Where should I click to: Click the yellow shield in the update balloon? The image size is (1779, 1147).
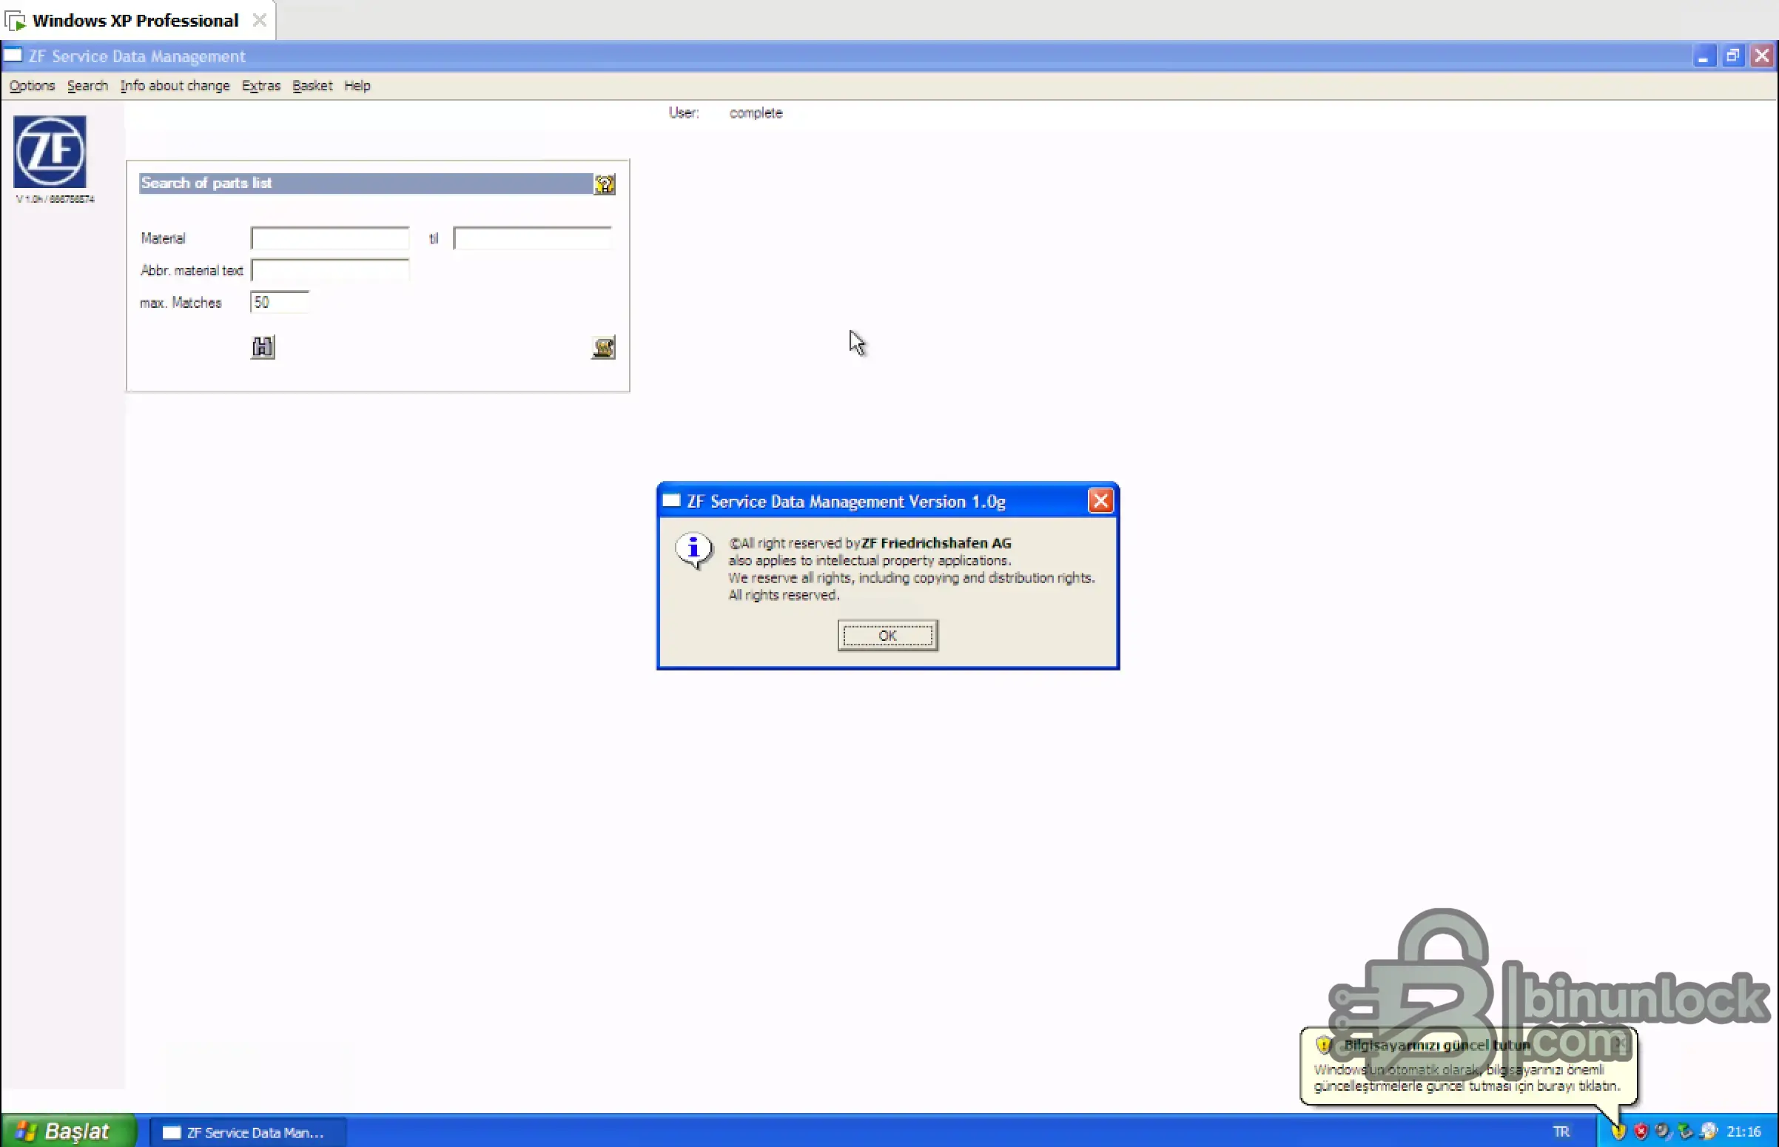point(1323,1045)
